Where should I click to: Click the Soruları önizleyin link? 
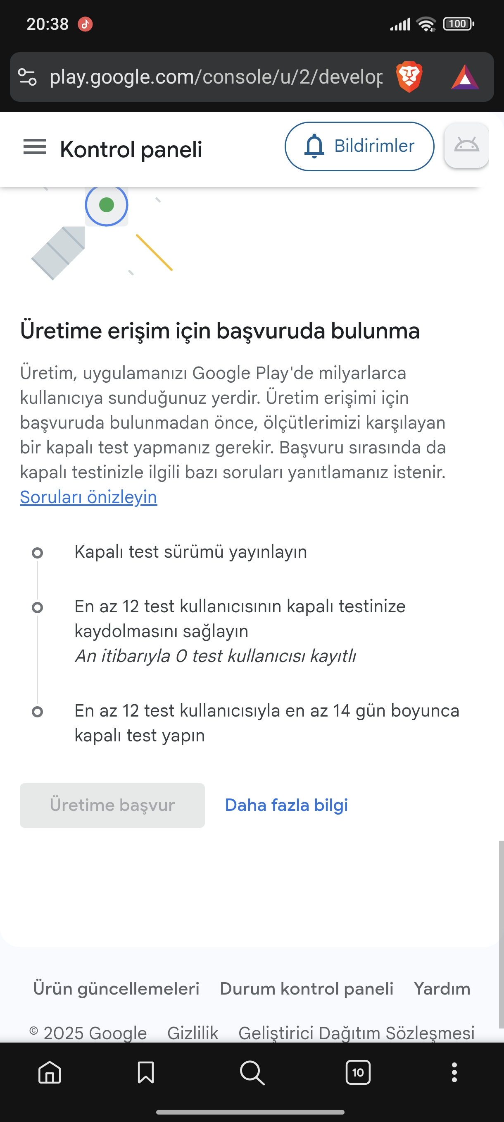point(88,497)
